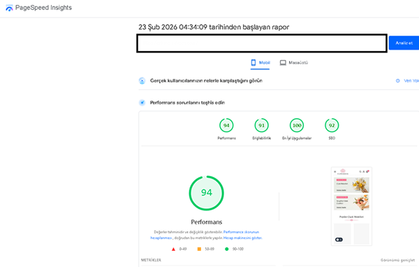Click the PageSpeed Insights logo icon
The height and width of the screenshot is (267, 419).
pyautogui.click(x=9, y=8)
